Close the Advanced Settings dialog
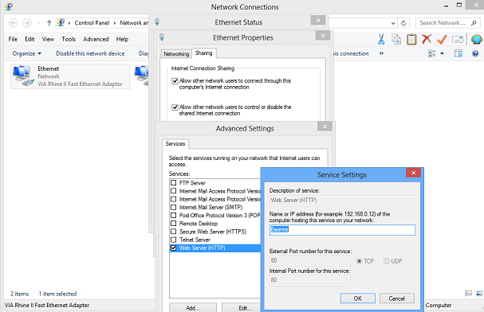This screenshot has height=312, width=484. (x=325, y=127)
